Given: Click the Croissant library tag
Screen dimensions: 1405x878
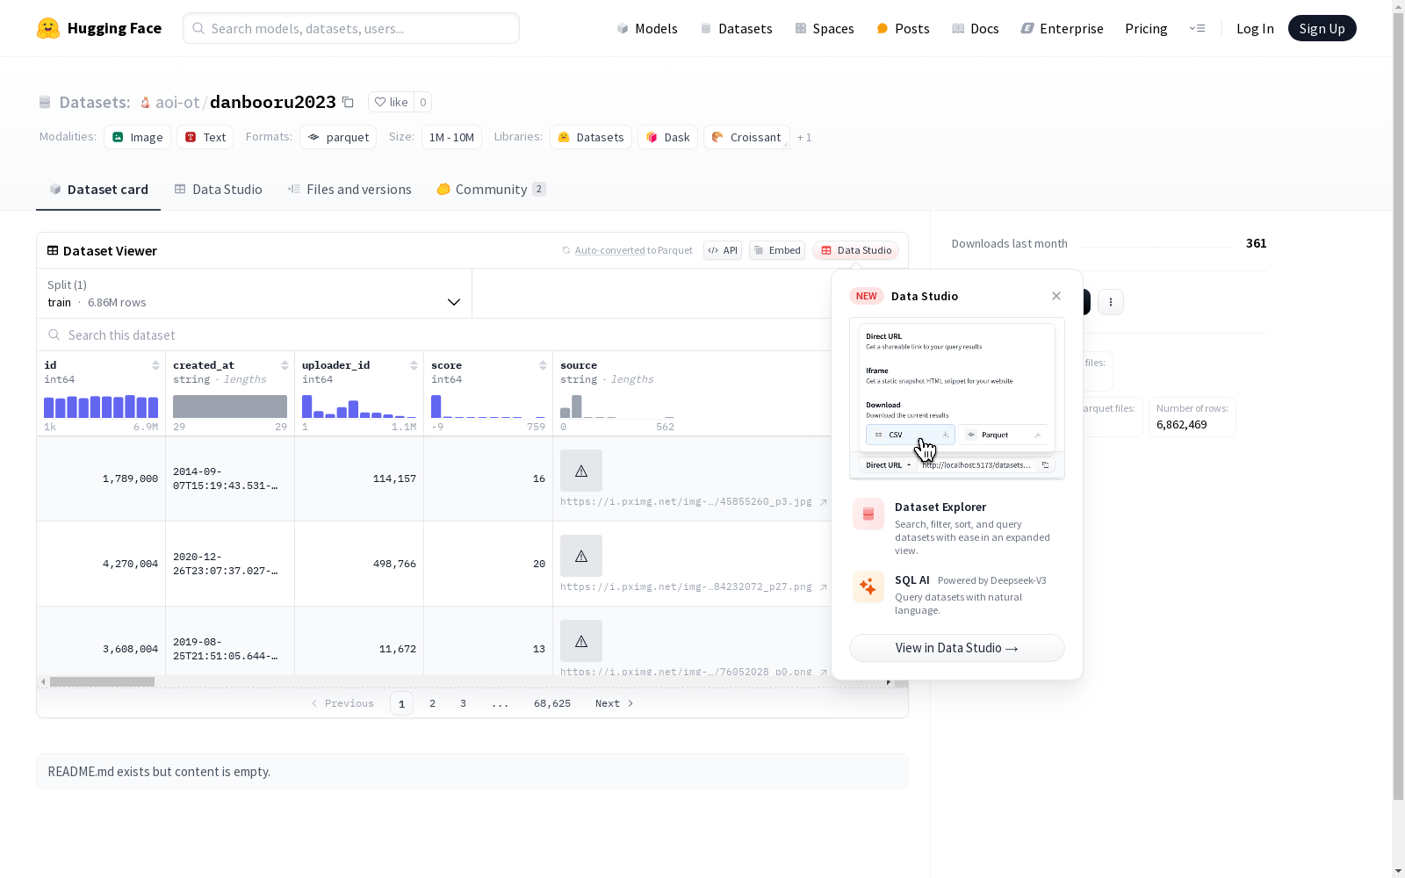Looking at the screenshot, I should pyautogui.click(x=746, y=137).
